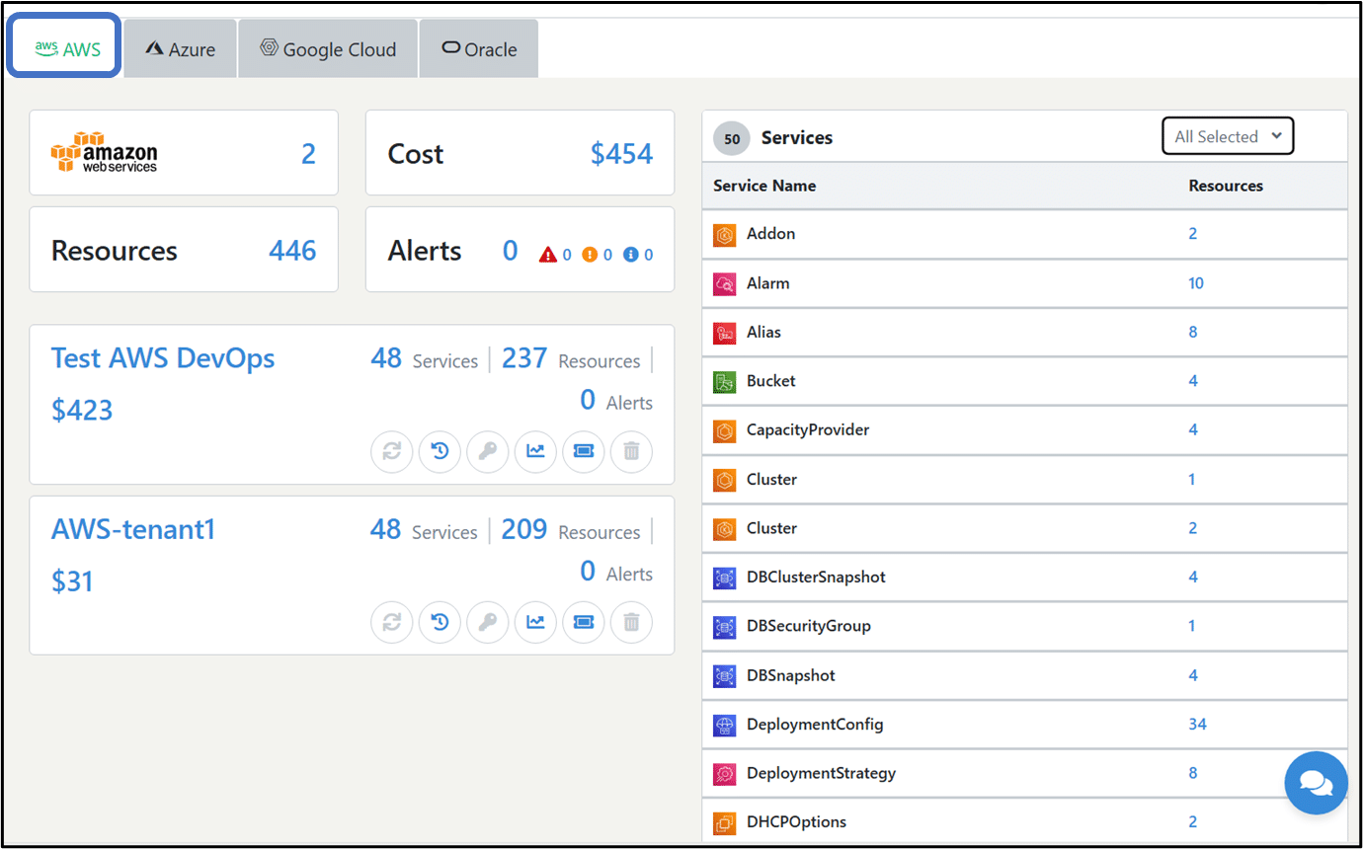1363x849 pixels.
Task: Click the trash icon for AWS-tenant1
Action: [631, 622]
